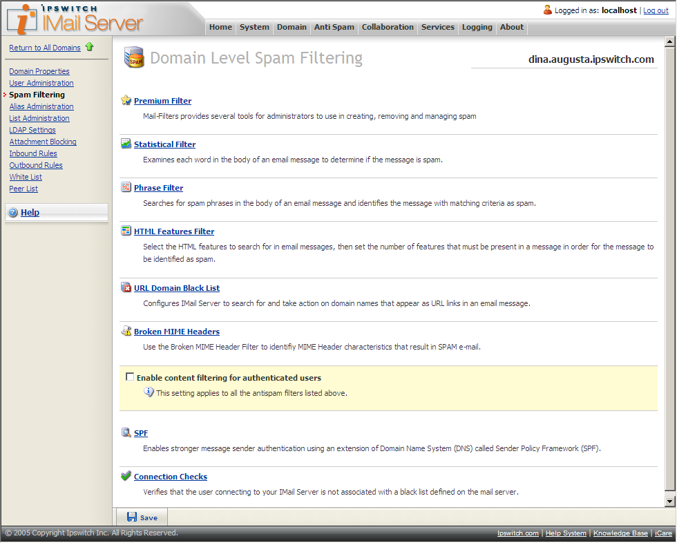This screenshot has height=543, width=677.
Task: Select the Broken MIME Headers key icon
Action: click(x=126, y=331)
